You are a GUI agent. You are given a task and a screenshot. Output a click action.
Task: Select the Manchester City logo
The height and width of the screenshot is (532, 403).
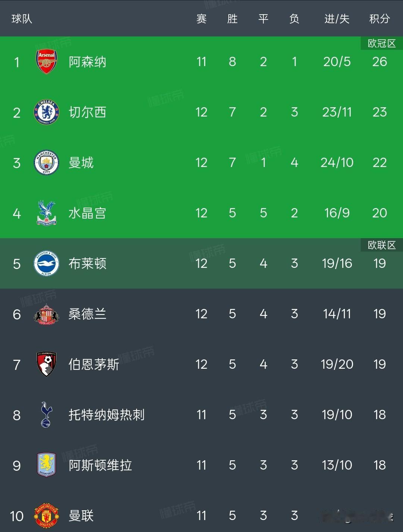(46, 163)
